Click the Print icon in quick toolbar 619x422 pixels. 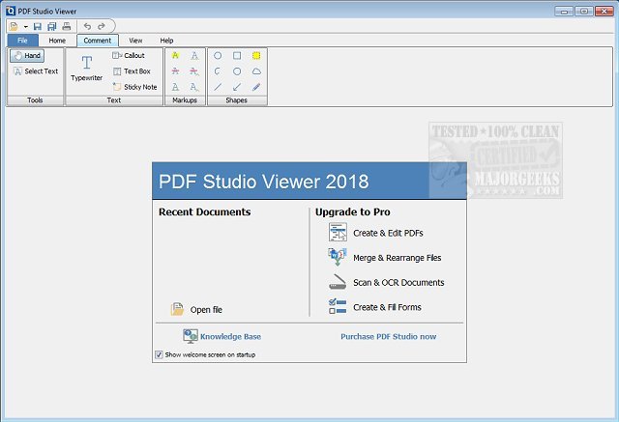67,26
